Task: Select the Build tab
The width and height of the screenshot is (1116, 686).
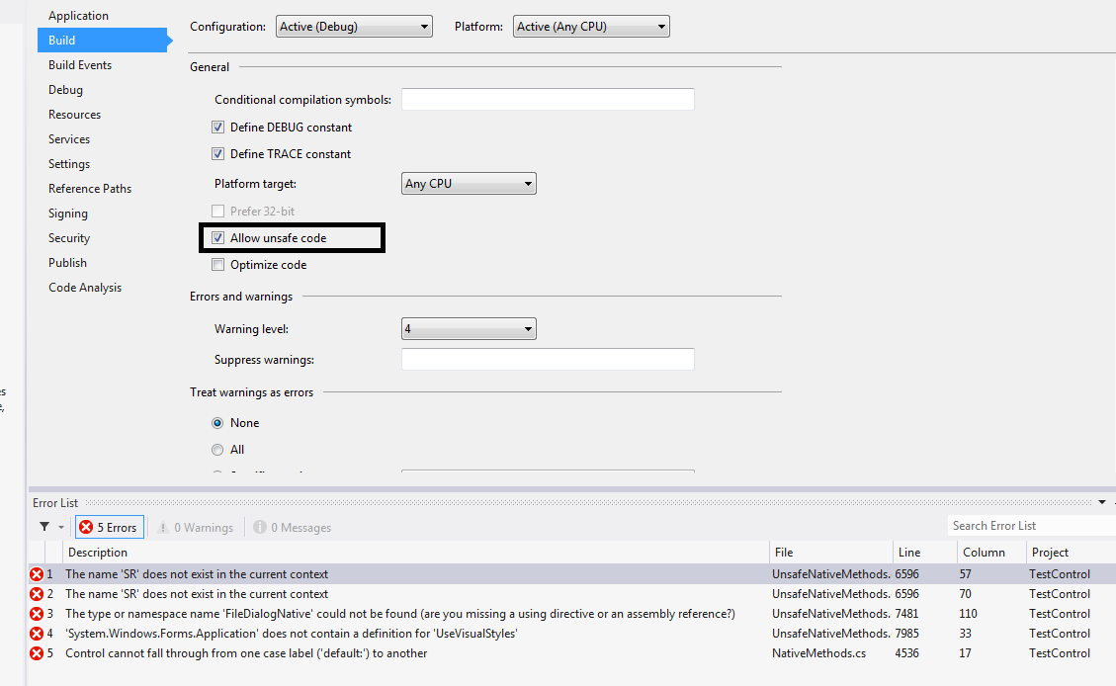Action: (x=103, y=40)
